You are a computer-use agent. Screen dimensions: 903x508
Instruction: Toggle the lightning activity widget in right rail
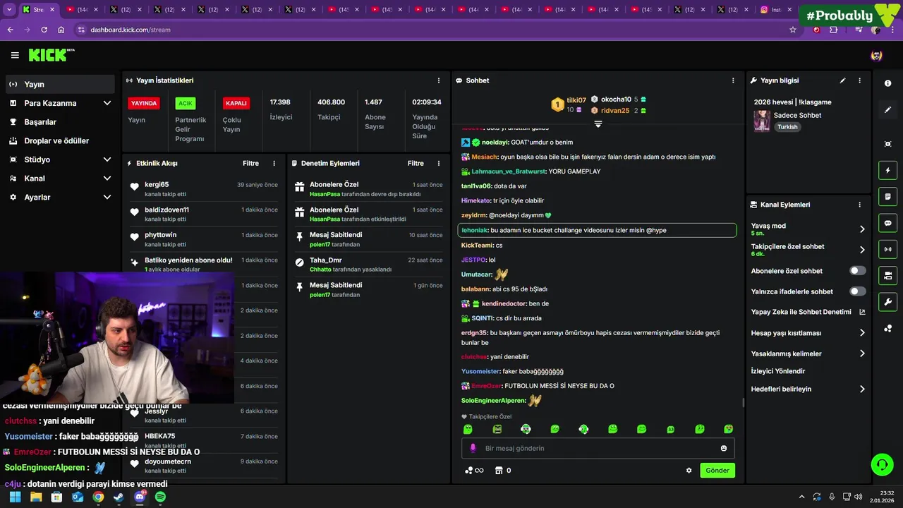click(887, 170)
